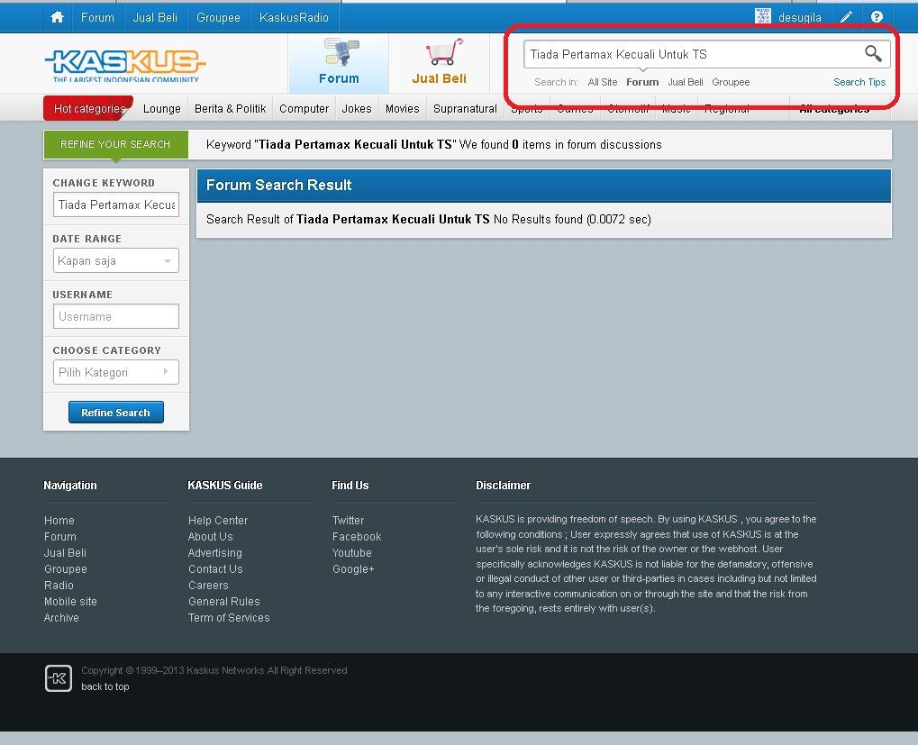
Task: Set search scope to Forum
Action: click(x=642, y=82)
